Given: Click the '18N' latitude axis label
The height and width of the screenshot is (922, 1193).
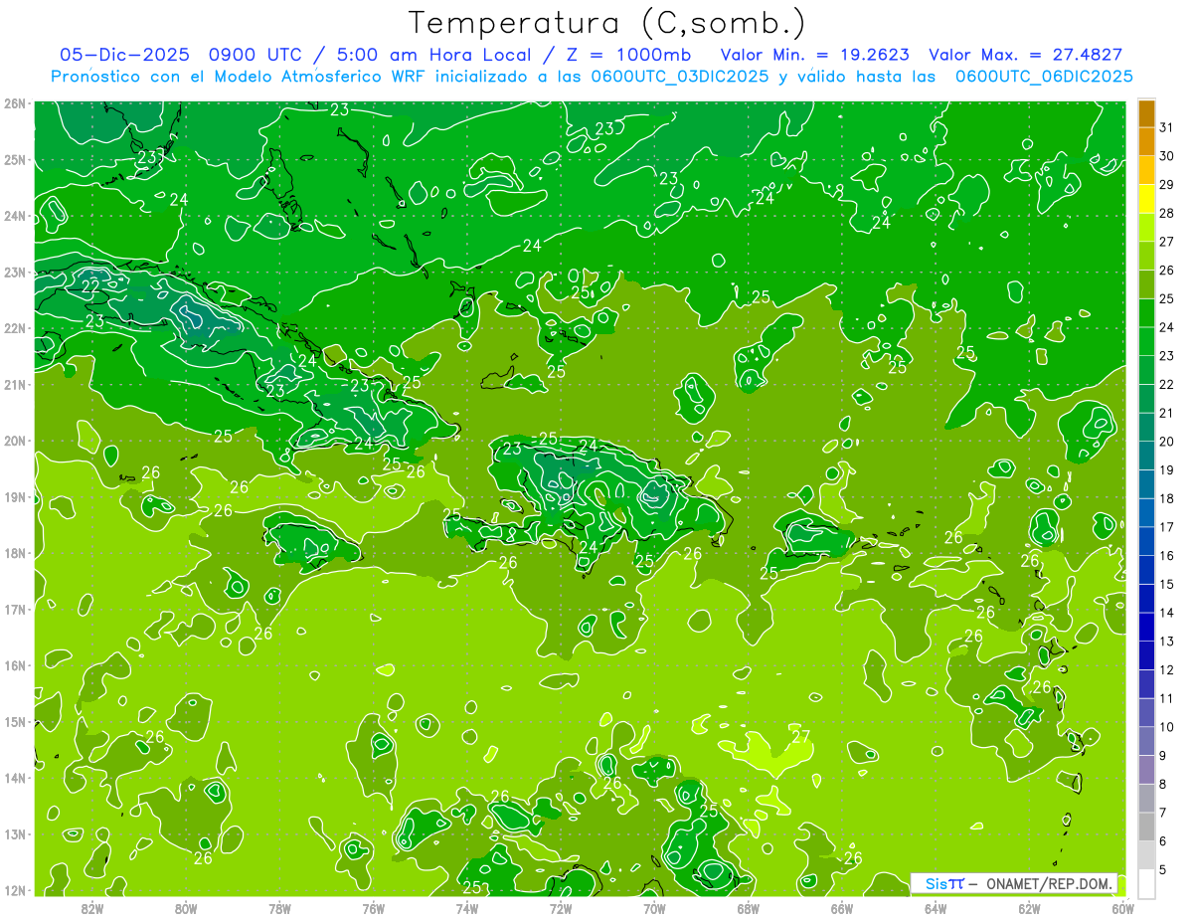Looking at the screenshot, I should tap(14, 553).
